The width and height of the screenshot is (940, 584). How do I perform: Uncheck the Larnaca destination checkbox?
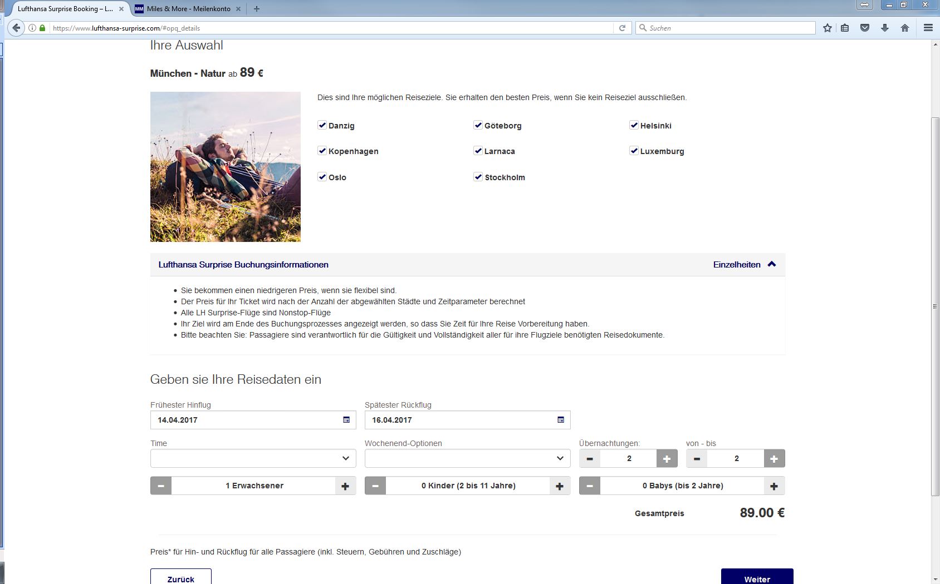coord(478,151)
